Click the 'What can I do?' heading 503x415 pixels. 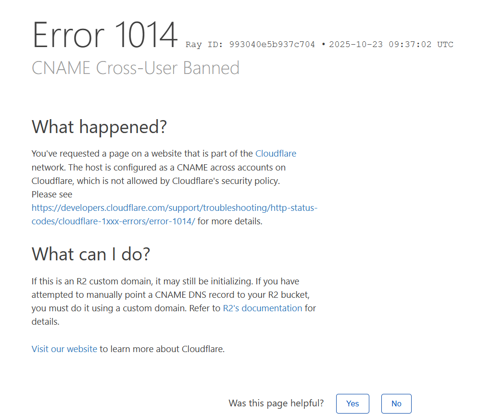click(x=91, y=254)
